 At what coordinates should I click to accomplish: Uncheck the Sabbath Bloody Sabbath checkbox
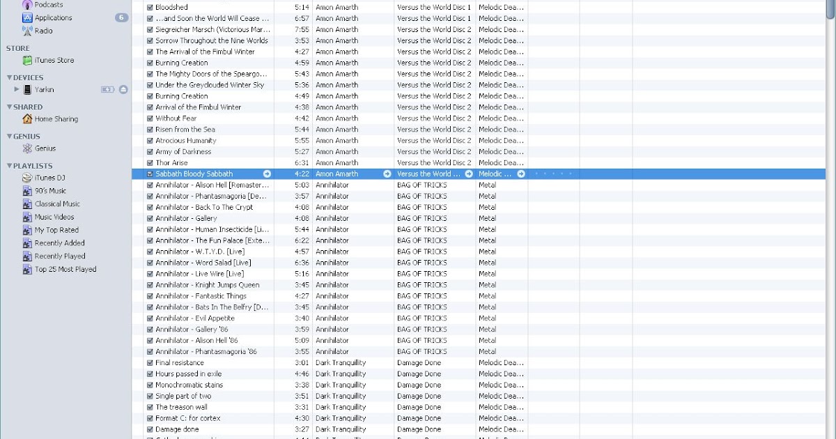click(x=150, y=174)
